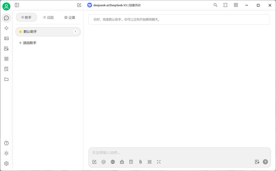The width and height of the screenshot is (276, 171).
Task: Click 添加助手 to add an assistant
Action: coord(27,42)
